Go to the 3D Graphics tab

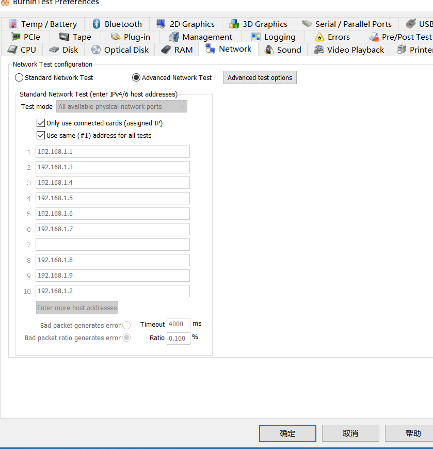(x=258, y=24)
